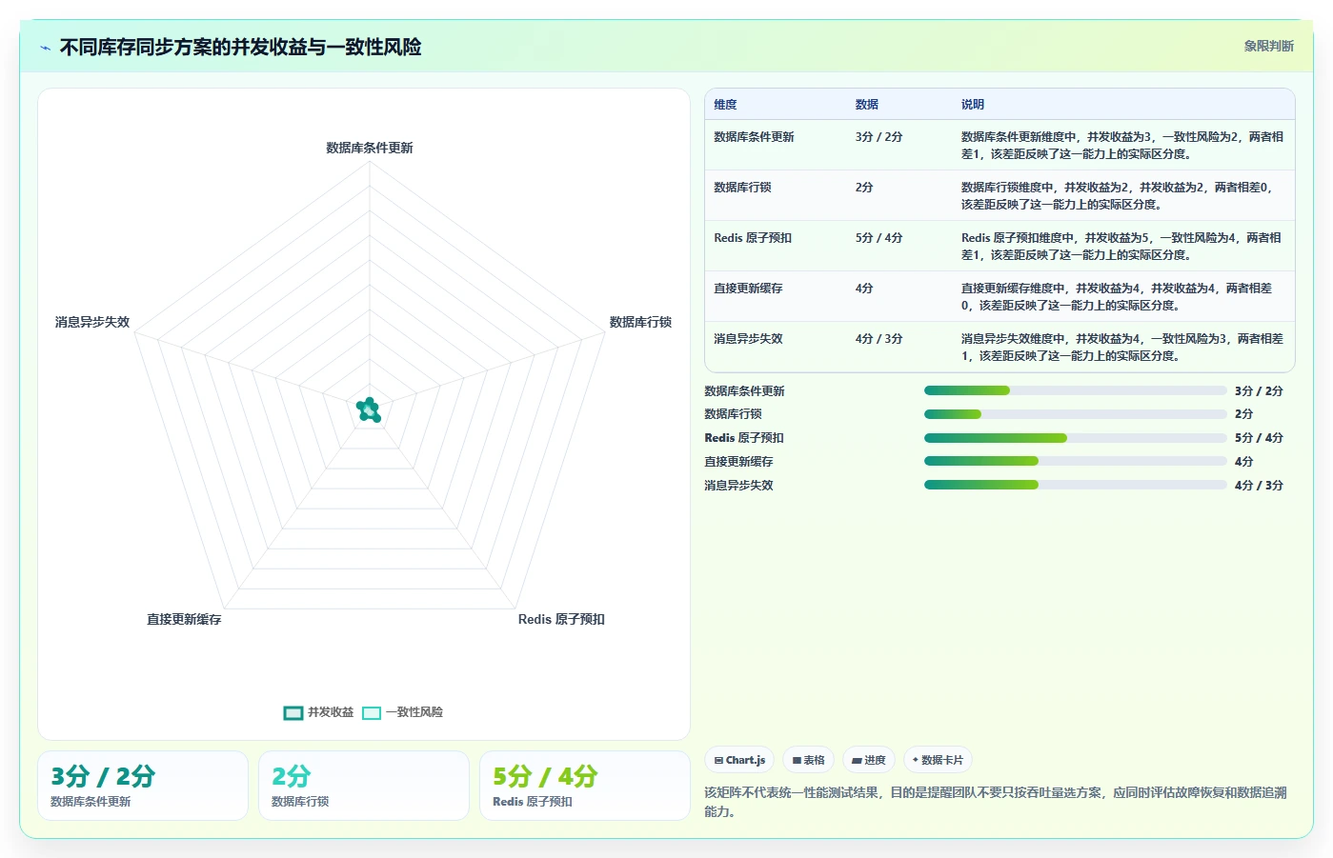Viewport: 1333px width, 858px height.
Task: Click the 数据卡片 chip
Action: [x=938, y=760]
